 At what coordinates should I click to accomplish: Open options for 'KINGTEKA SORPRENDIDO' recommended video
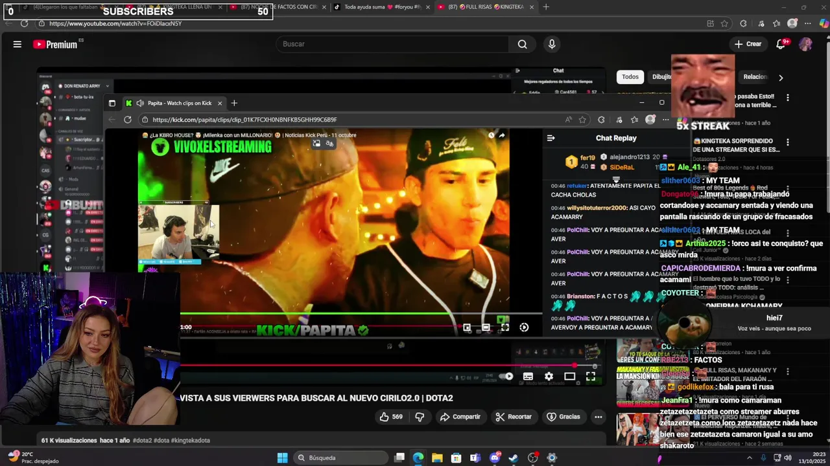coord(788,142)
